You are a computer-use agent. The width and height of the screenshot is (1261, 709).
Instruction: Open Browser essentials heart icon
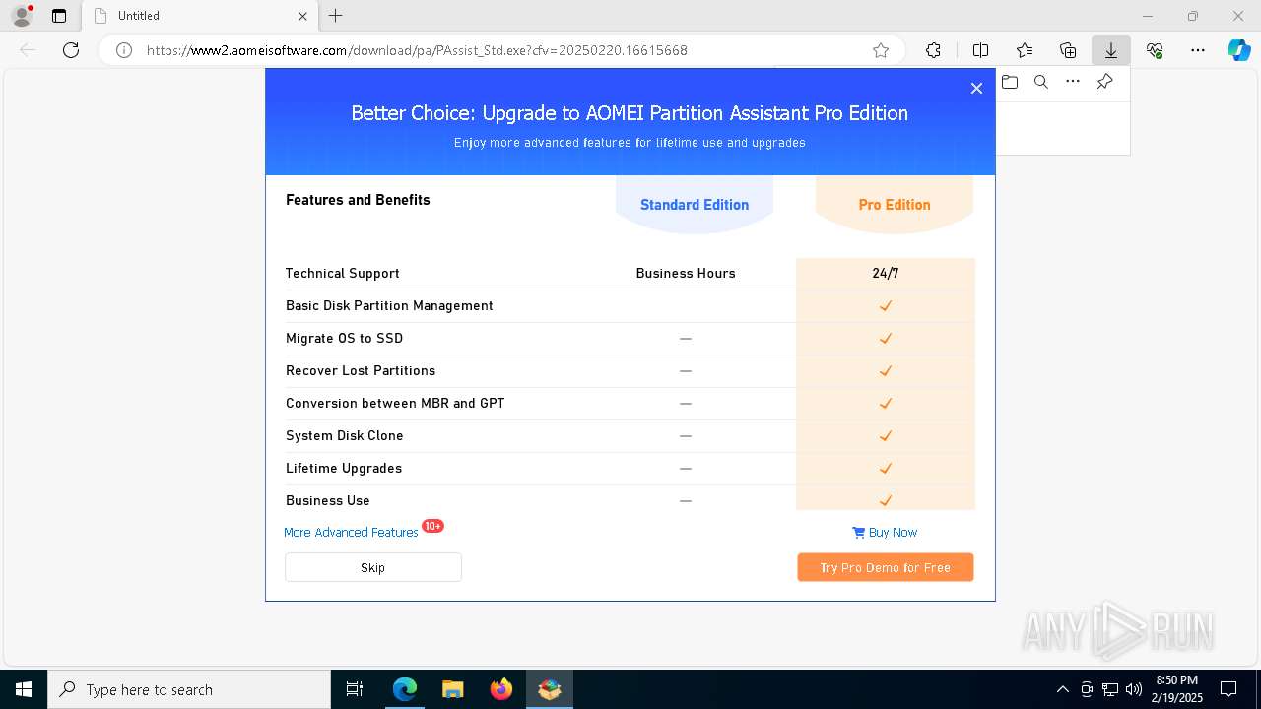(1155, 50)
